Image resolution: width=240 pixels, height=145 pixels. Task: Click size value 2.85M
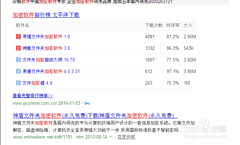[x=190, y=37]
